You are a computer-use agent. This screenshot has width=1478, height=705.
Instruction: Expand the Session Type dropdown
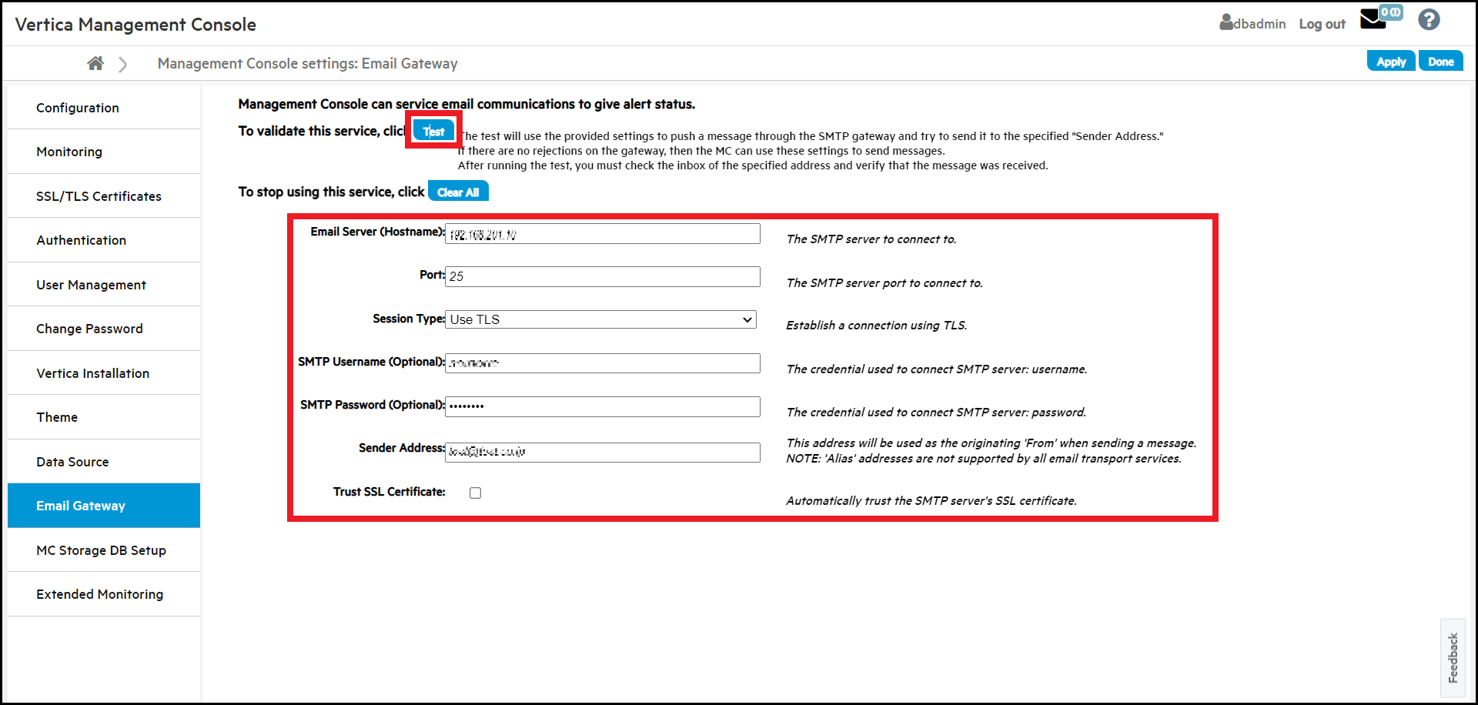(x=601, y=319)
